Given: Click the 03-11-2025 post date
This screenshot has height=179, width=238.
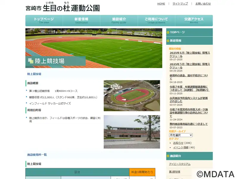Looking at the screenshot, I should tap(176, 93).
